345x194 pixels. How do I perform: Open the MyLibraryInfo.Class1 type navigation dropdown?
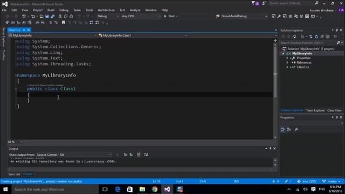click(x=143, y=36)
